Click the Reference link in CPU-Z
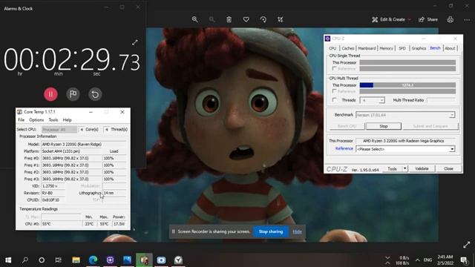This screenshot has width=475, height=267. point(344,148)
